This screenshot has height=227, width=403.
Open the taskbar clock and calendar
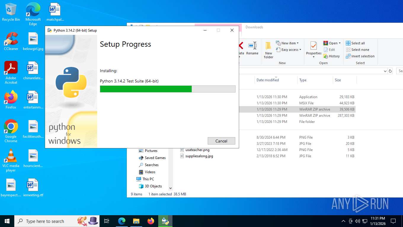point(378,221)
